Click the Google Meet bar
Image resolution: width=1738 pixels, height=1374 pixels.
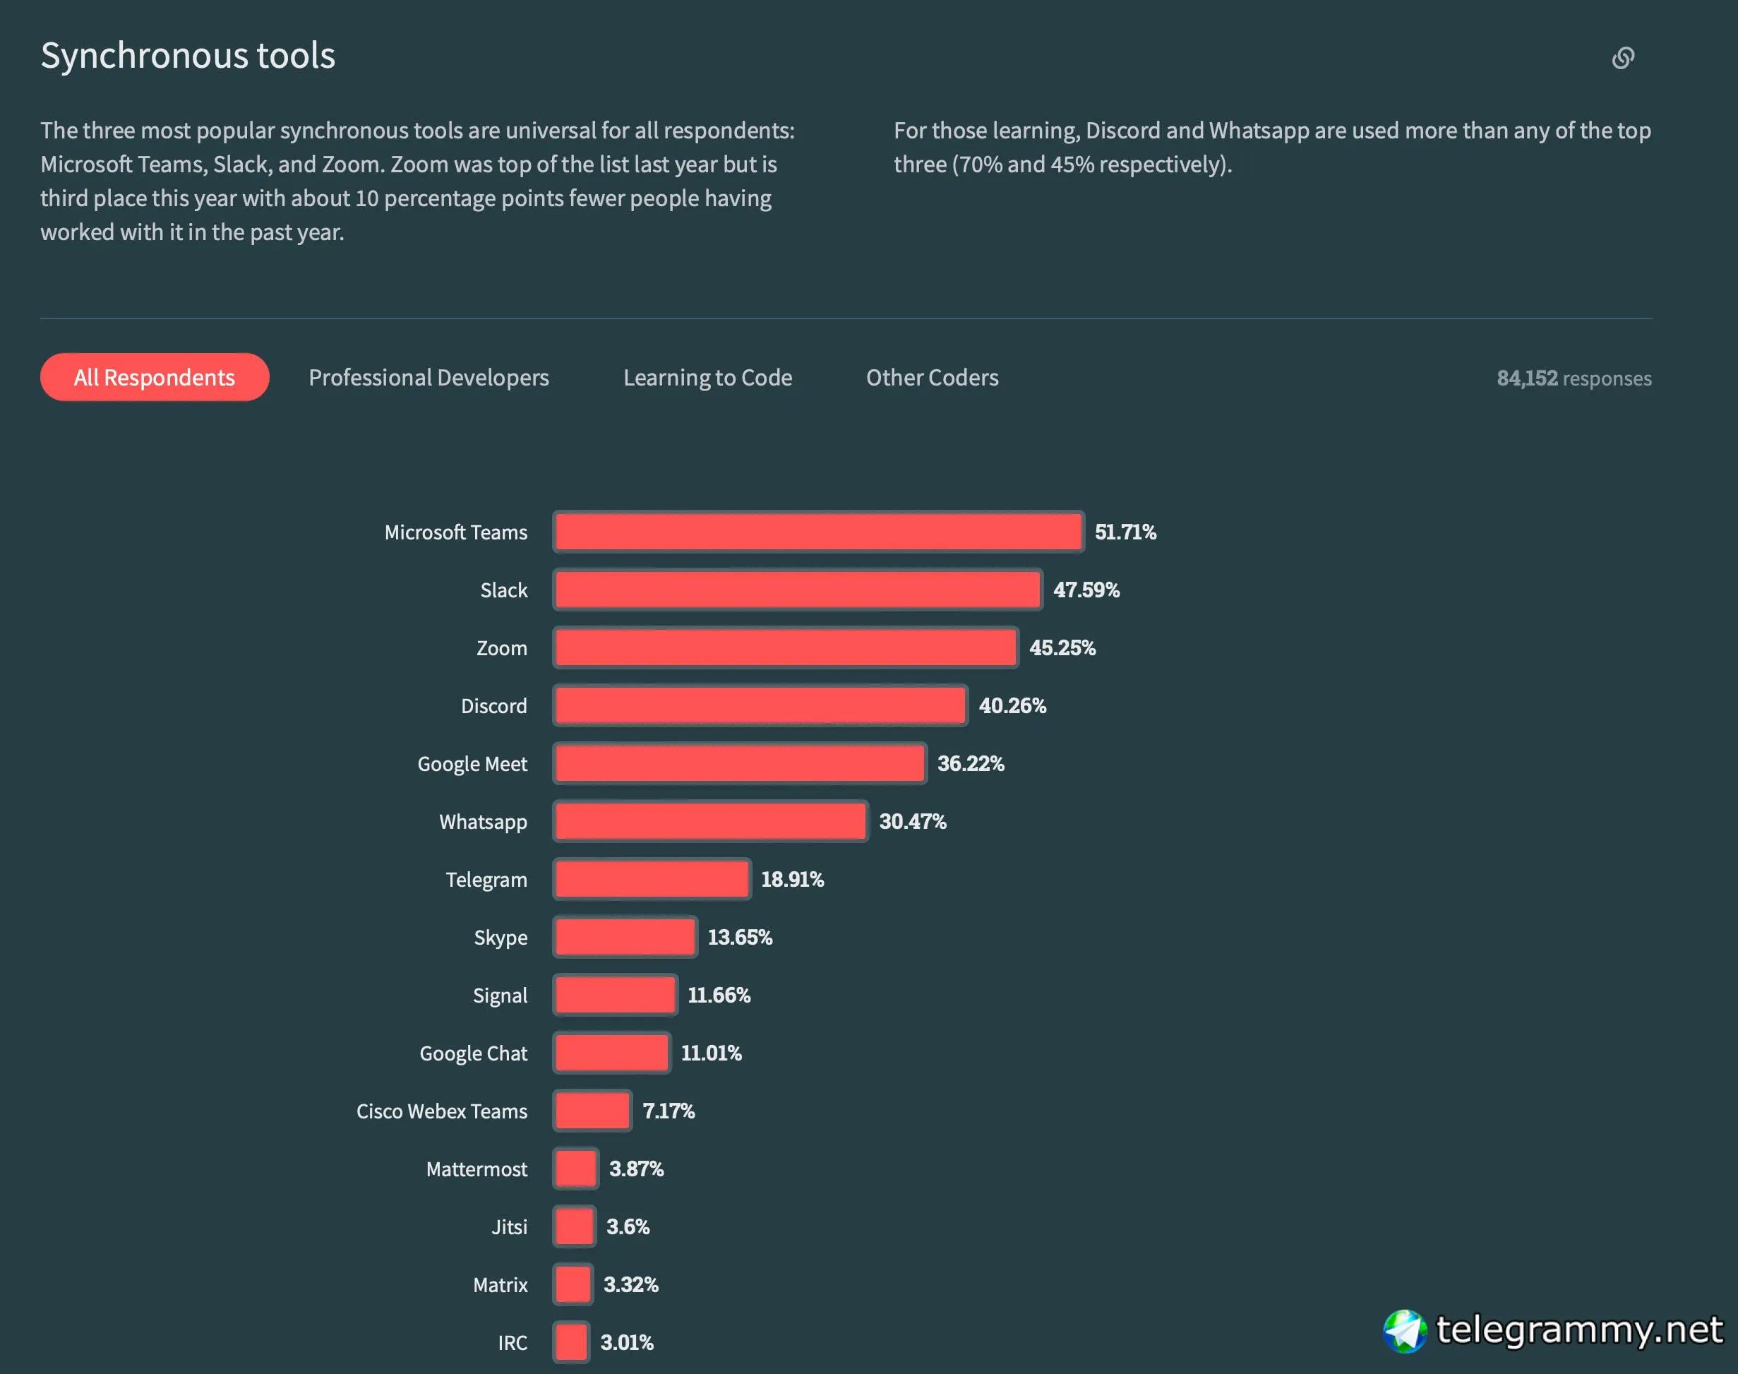click(739, 763)
